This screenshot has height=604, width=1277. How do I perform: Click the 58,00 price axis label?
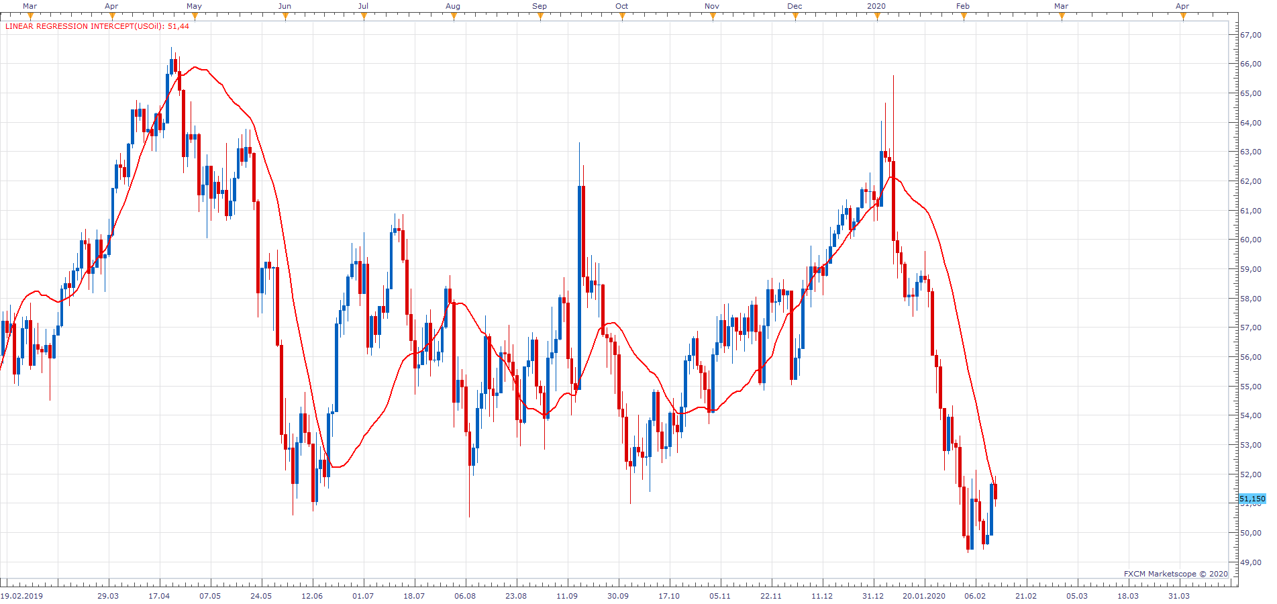tap(1251, 299)
